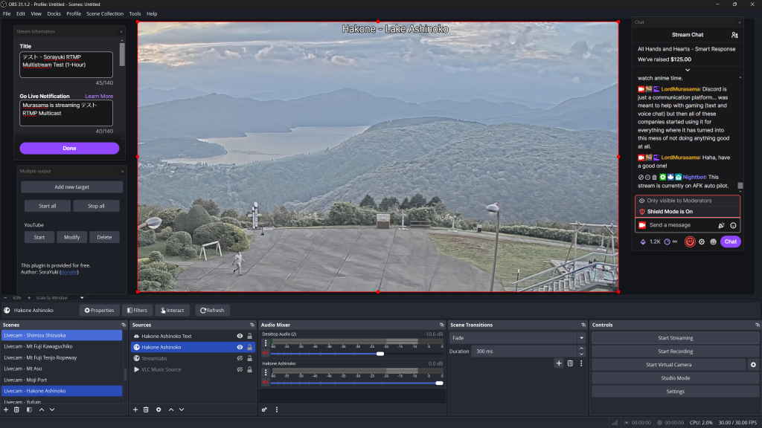Open virtual camera settings gear
This screenshot has height=428, width=762.
[x=753, y=365]
